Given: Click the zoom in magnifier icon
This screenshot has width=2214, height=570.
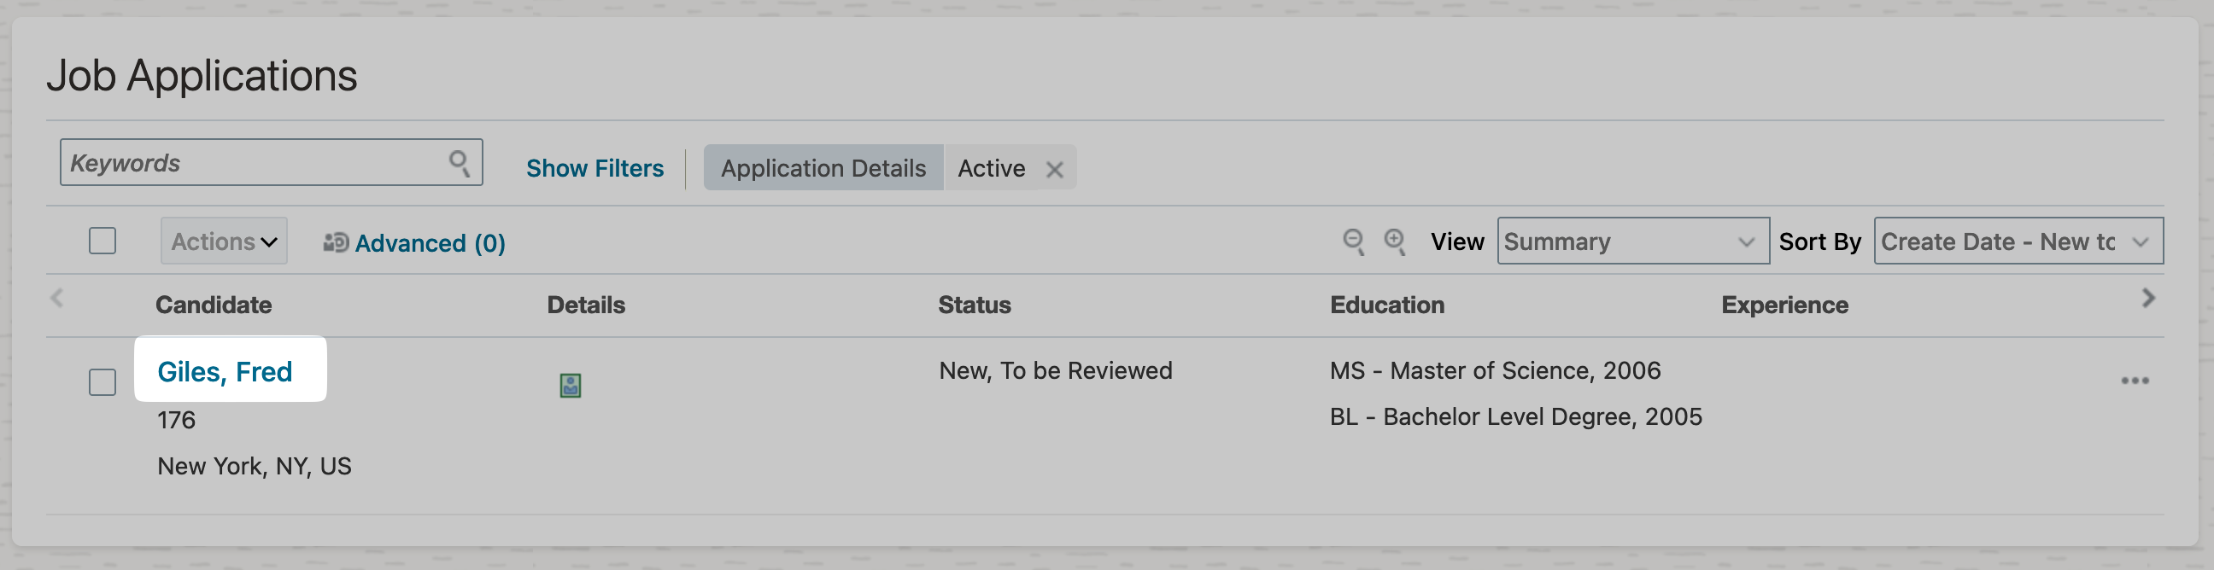Looking at the screenshot, I should 1394,242.
